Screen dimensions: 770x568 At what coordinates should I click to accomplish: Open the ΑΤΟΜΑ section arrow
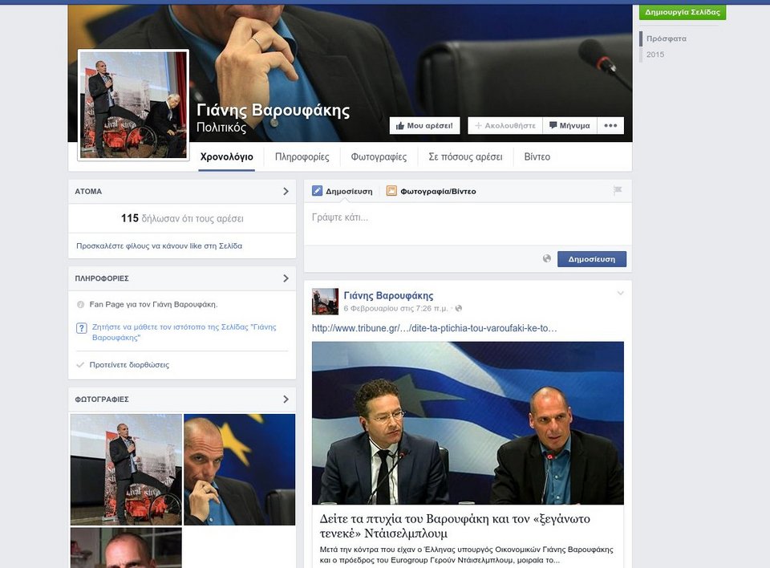(x=286, y=191)
